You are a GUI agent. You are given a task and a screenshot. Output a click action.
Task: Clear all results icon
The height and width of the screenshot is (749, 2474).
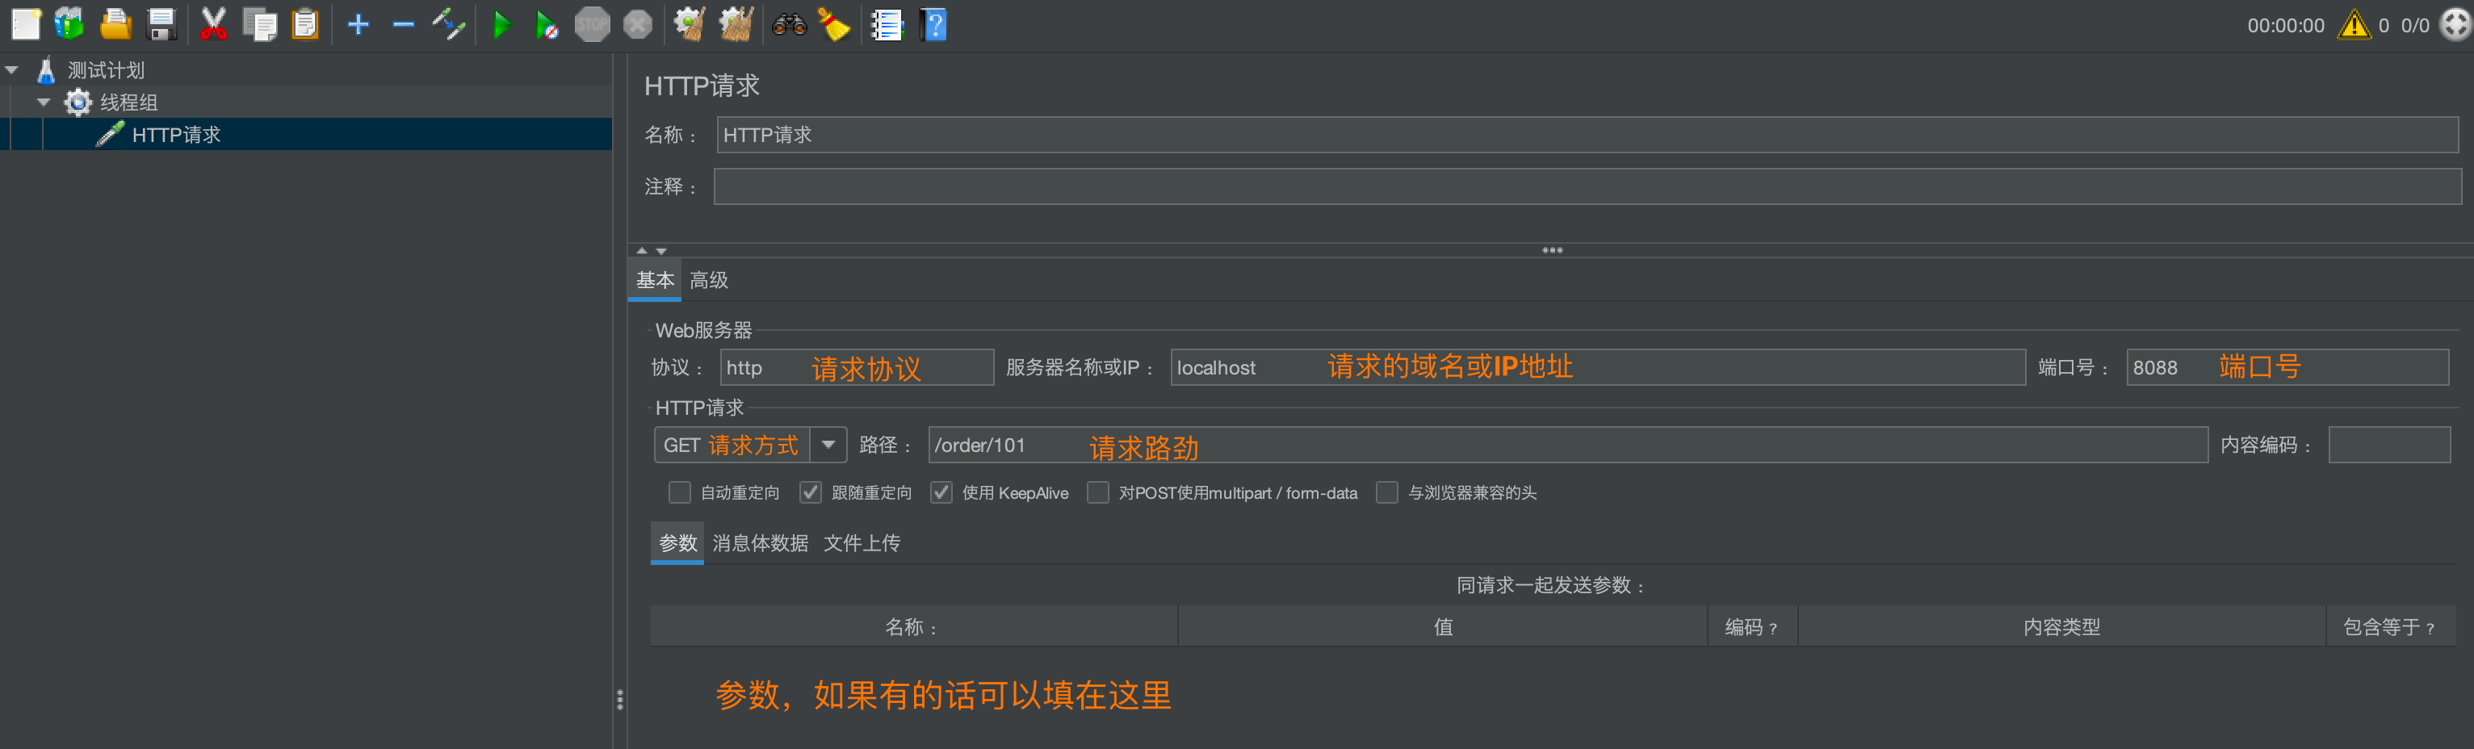point(736,24)
